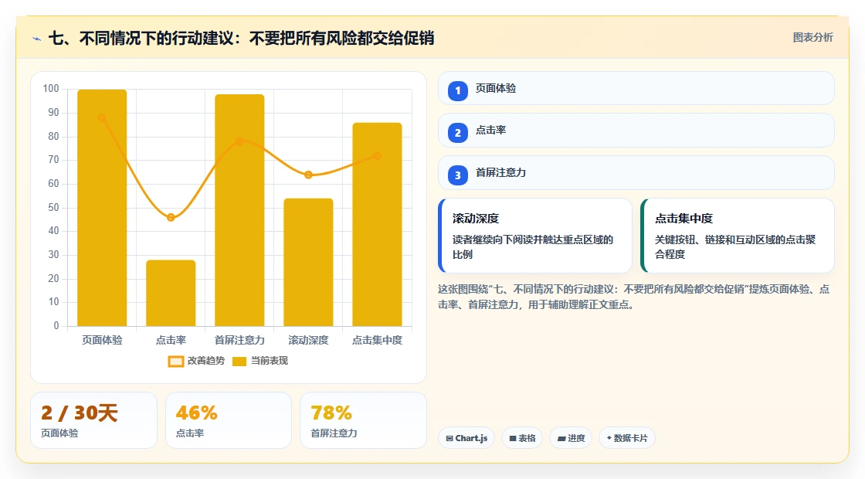Select the Chart.js tag
The width and height of the screenshot is (865, 479).
(x=466, y=438)
